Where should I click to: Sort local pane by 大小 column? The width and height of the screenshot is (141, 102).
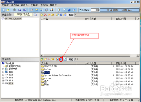(83, 64)
